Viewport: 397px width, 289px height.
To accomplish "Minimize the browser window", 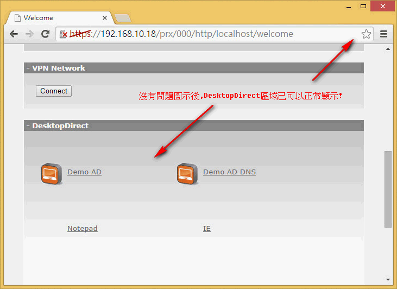I will pos(349,7).
